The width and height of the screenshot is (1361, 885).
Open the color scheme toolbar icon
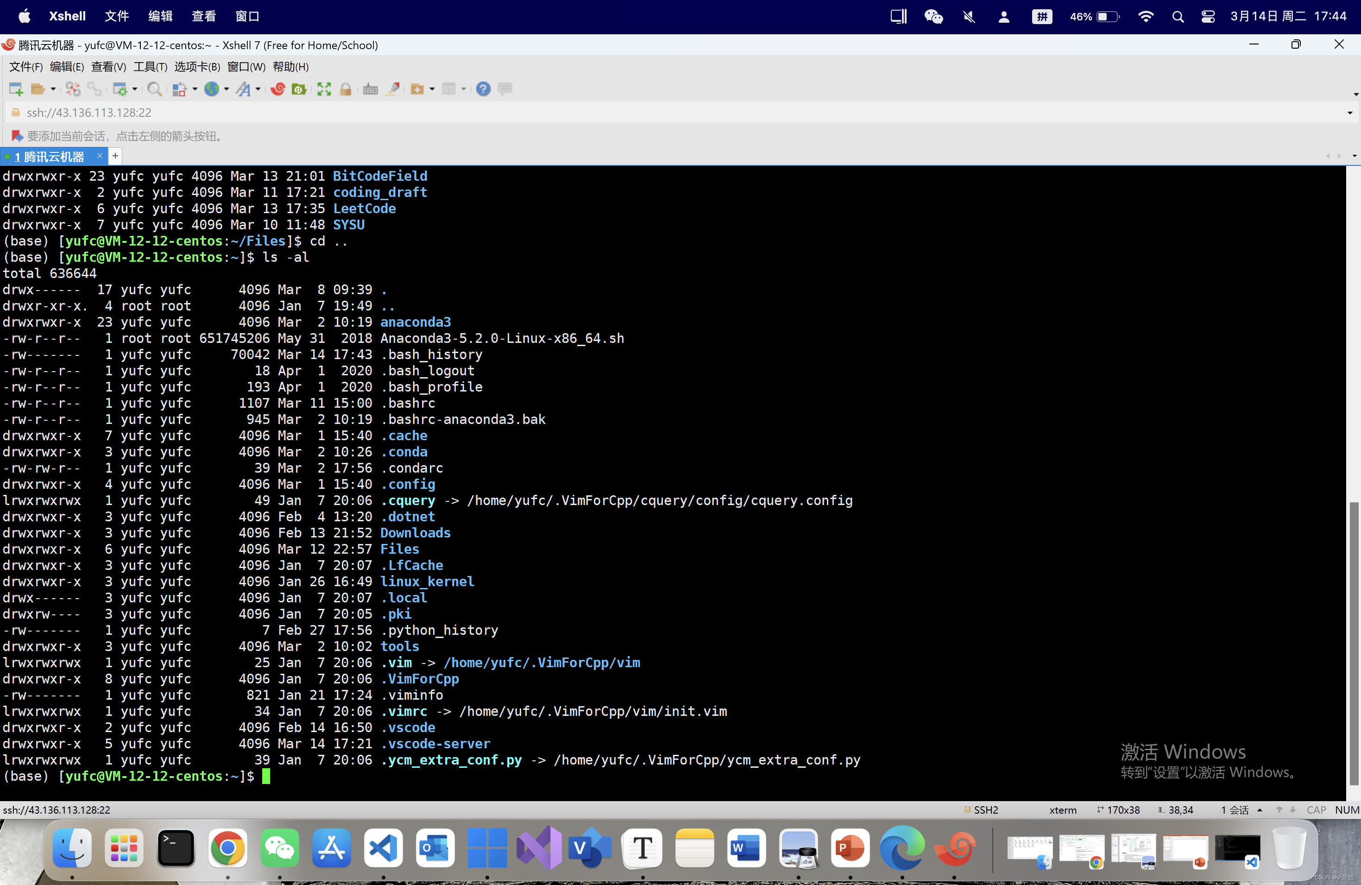(x=180, y=88)
